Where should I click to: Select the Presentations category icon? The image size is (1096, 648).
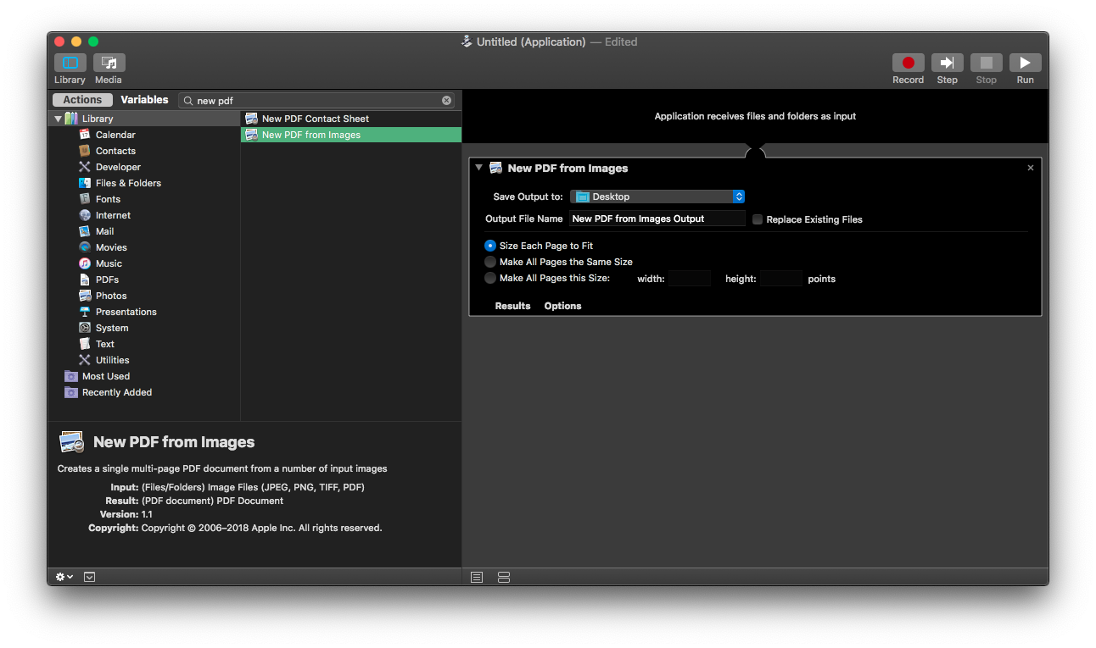point(85,312)
